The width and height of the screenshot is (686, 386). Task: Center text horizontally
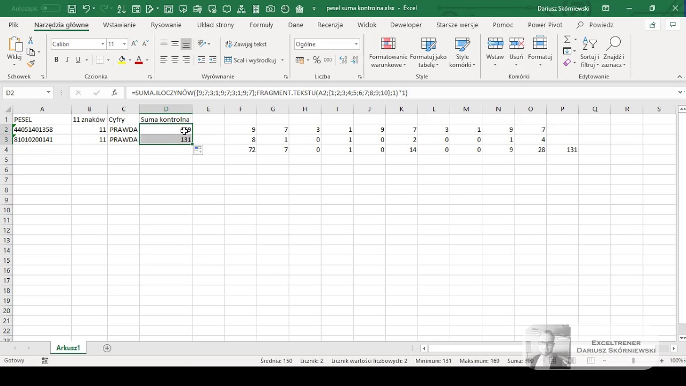[175, 60]
